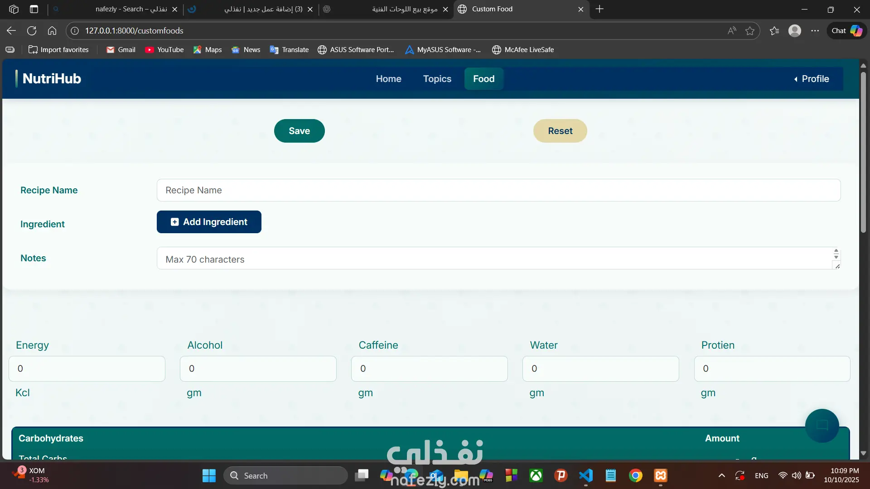Open the read aloud icon
The width and height of the screenshot is (870, 489).
(x=732, y=31)
